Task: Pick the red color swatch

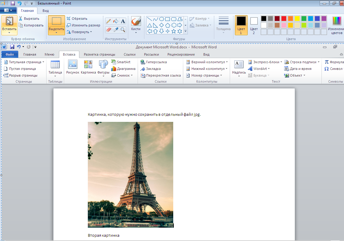Action: [284, 19]
